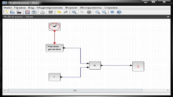The width and height of the screenshot is (173, 97).
Task: Open the Инструменты menu
Action: point(91,8)
